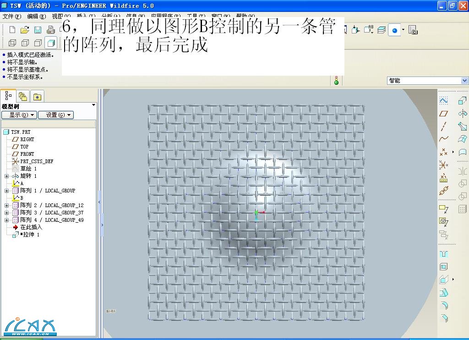This screenshot has width=469, height=340.
Task: Click the variable section sweep icon
Action: click(463, 126)
